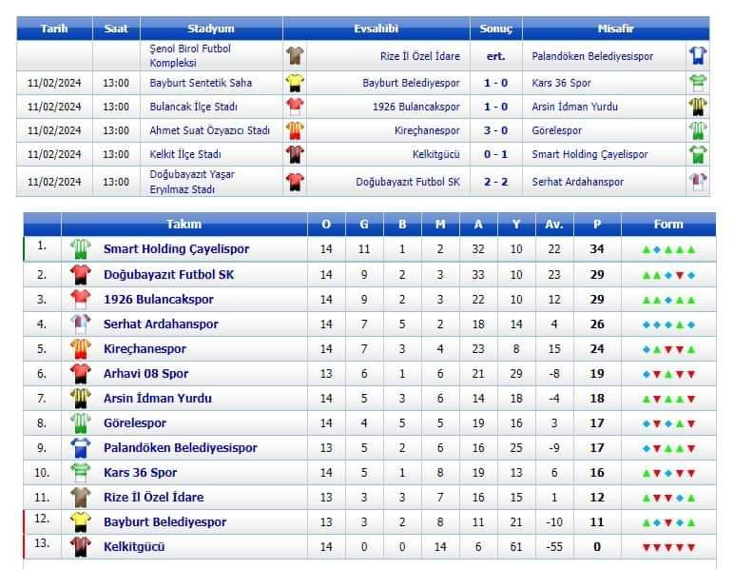Screen dimensions: 734x569
Task: Click Smart Holding Çayelispor jersey icon in standings
Action: (x=80, y=249)
